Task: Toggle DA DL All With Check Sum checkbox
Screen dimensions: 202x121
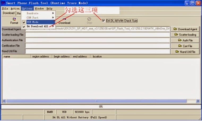Action: pos(103,20)
